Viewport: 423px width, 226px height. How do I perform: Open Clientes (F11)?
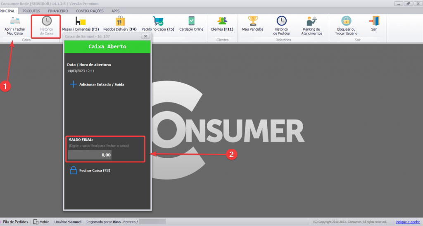pos(222,24)
